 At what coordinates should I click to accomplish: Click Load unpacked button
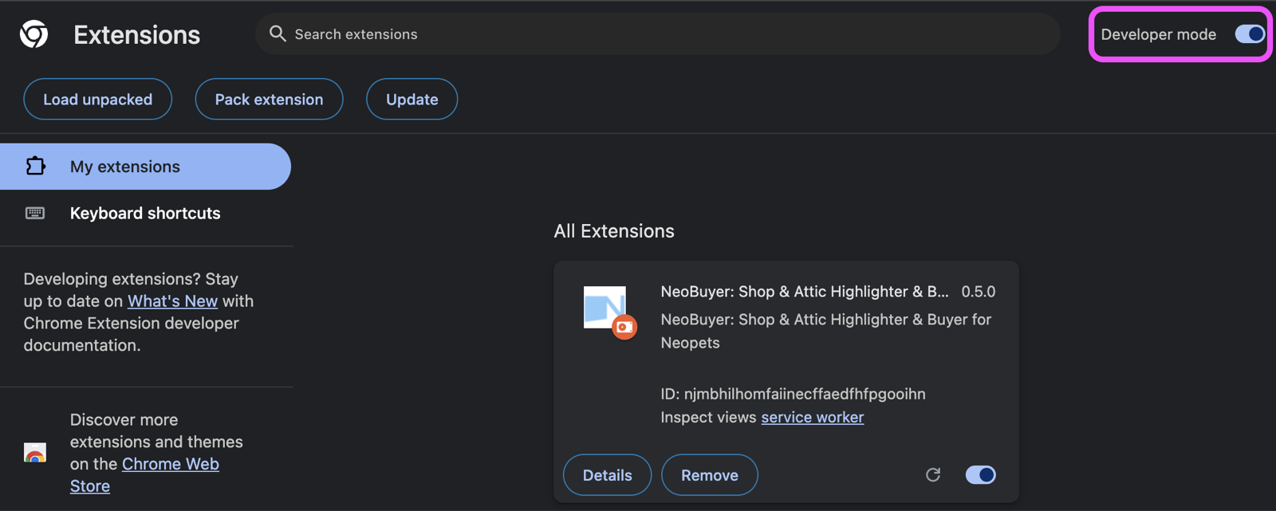point(97,100)
